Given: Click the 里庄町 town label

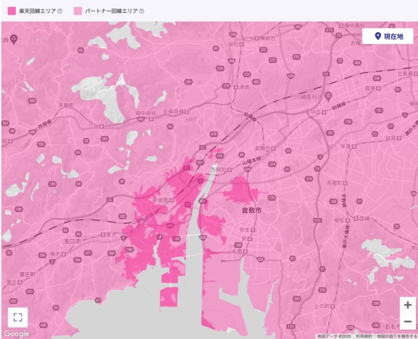Looking at the screenshot, I should coord(27,274).
